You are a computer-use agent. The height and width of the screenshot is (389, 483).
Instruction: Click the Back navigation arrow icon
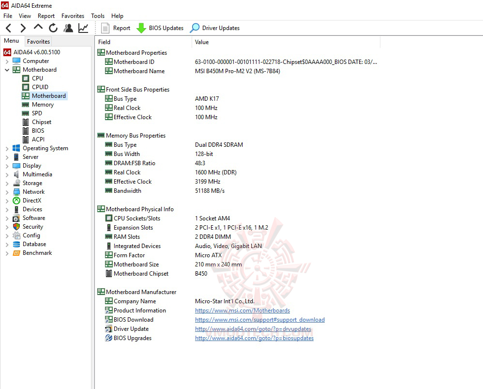coord(8,28)
